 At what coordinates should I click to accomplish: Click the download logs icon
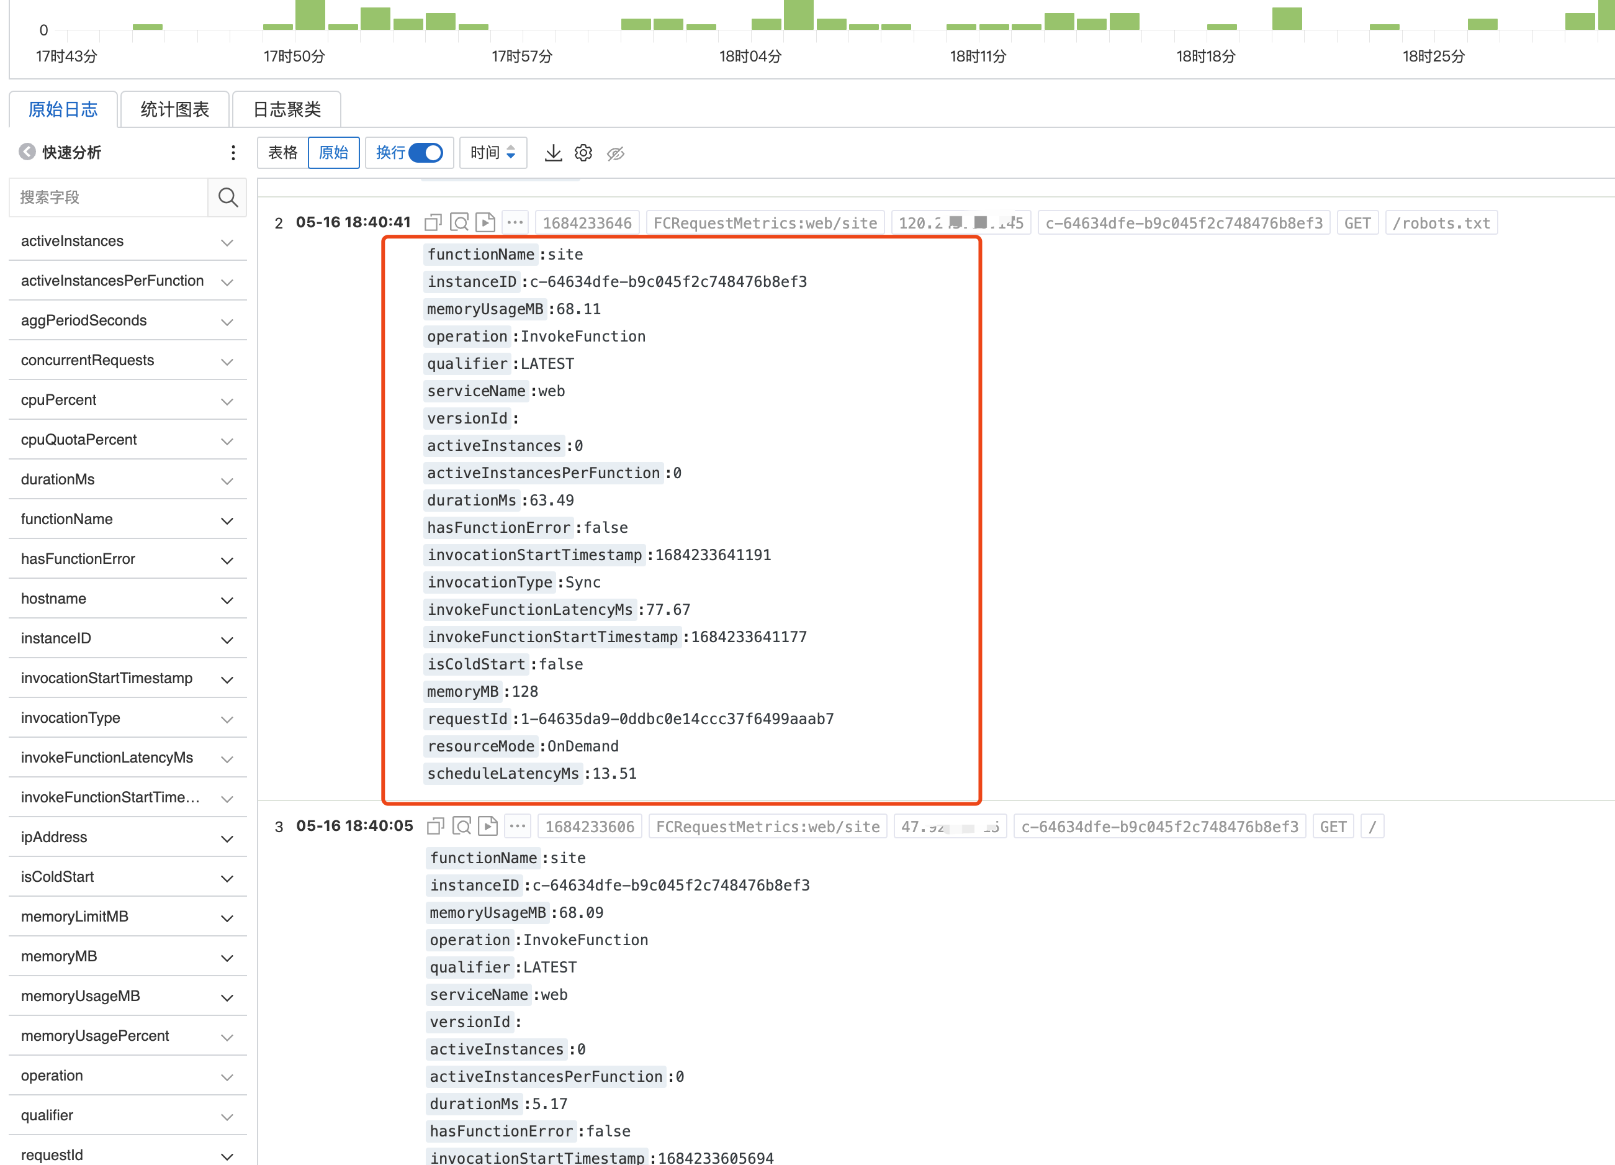pos(553,153)
